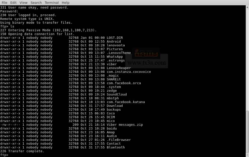Click the .estrongs directory name

pos(116,60)
